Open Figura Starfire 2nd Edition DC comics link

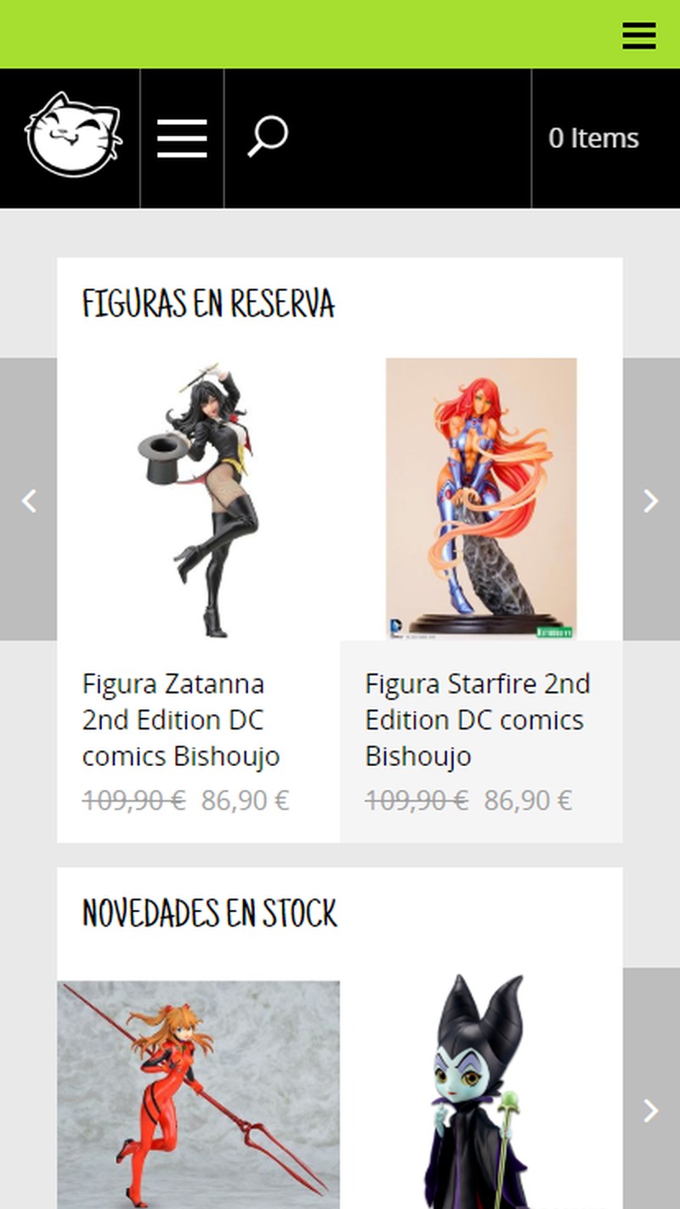[x=478, y=720]
